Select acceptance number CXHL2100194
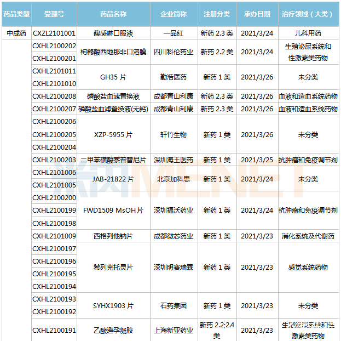Screen dimensions: 341x341 coord(54,287)
